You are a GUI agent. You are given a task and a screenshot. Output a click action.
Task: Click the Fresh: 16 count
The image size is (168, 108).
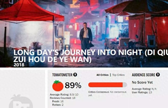coord(58,101)
